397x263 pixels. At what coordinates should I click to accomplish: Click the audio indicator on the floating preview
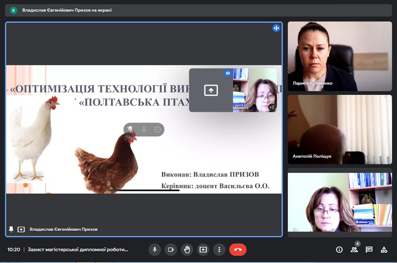point(228,73)
